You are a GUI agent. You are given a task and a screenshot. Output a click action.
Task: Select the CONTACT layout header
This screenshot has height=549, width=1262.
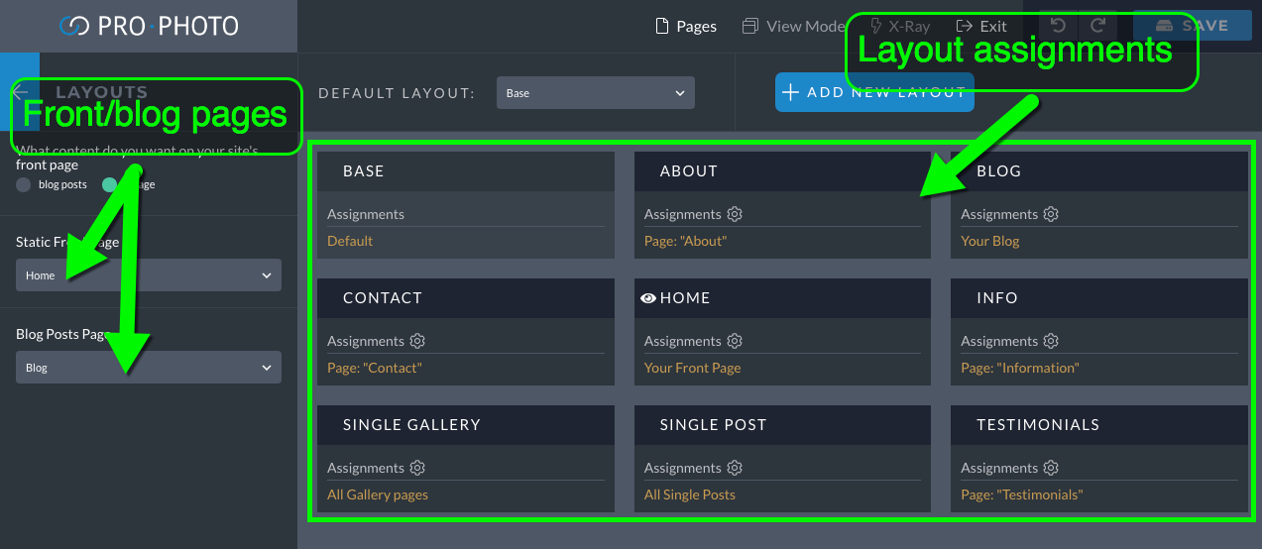click(466, 298)
